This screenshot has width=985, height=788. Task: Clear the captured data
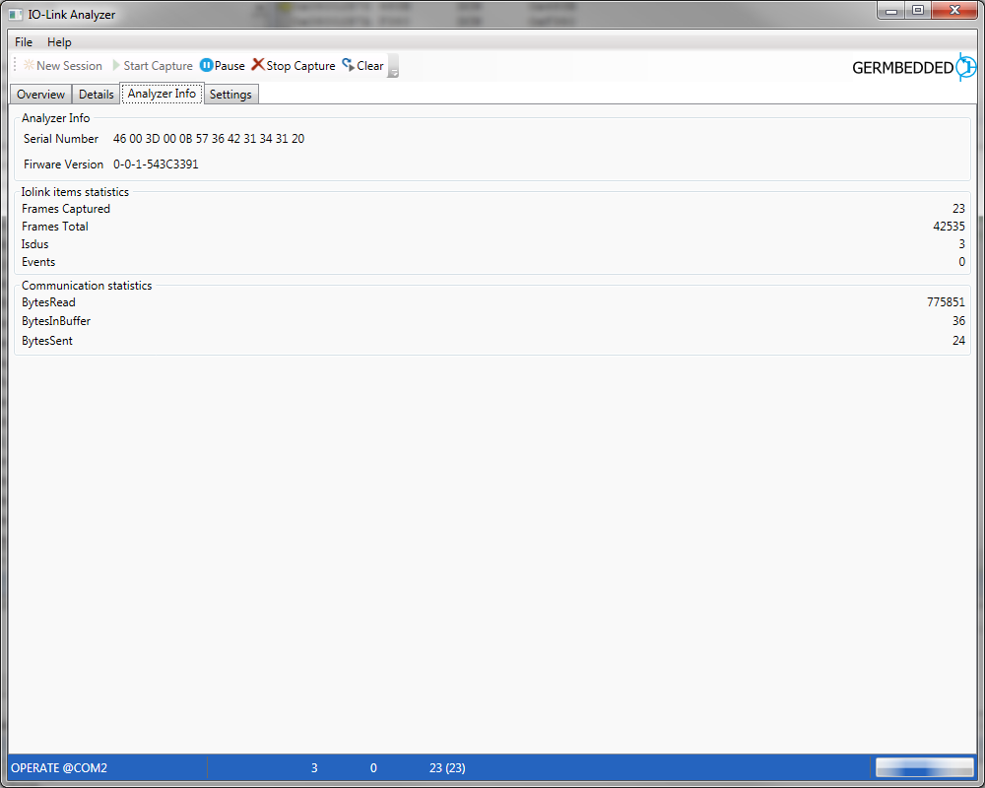coord(362,66)
